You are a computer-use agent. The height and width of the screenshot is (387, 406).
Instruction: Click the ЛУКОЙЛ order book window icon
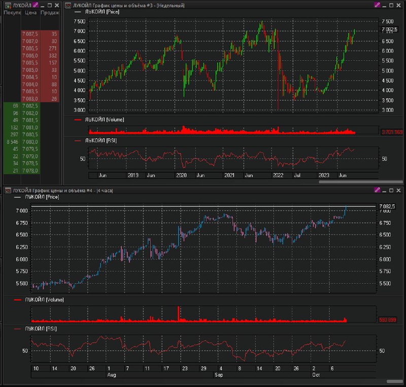pyautogui.click(x=8, y=5)
